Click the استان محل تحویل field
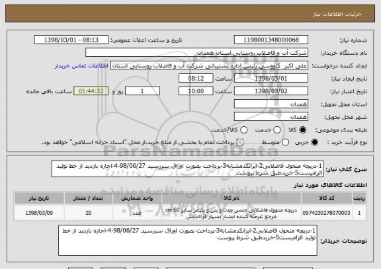381x269 pixels. (271, 104)
